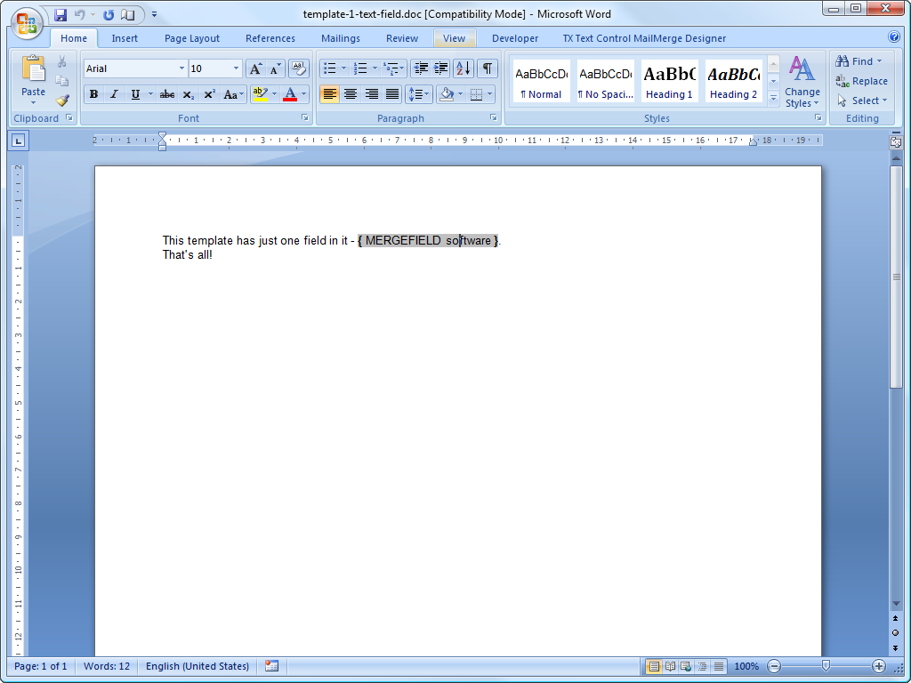Click the Clear Formatting icon
Viewport: 911px width, 683px height.
[x=299, y=68]
